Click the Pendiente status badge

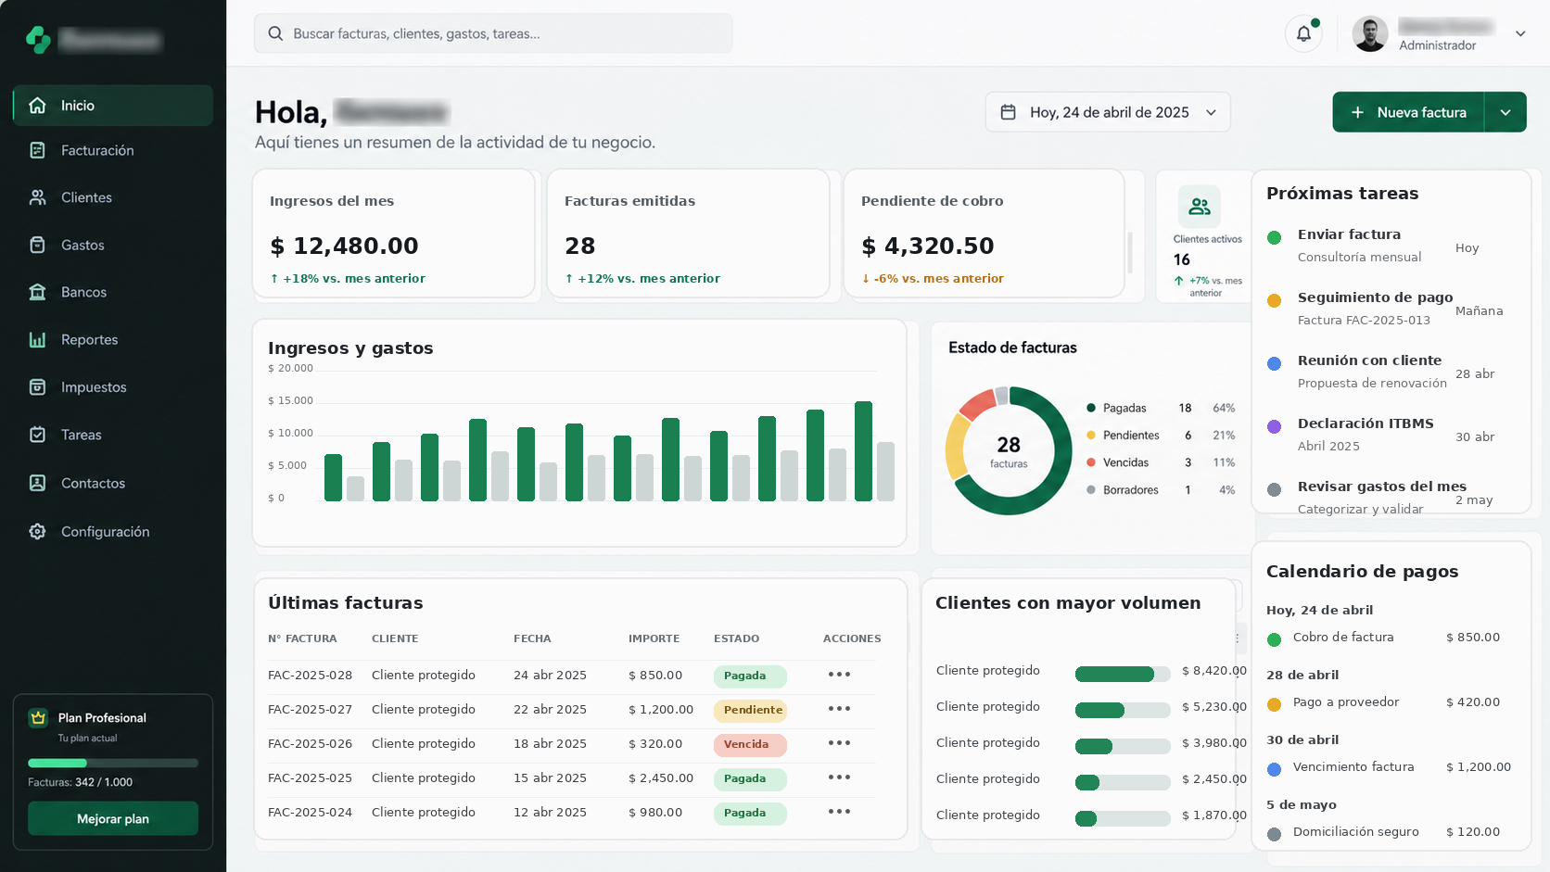pyautogui.click(x=750, y=710)
